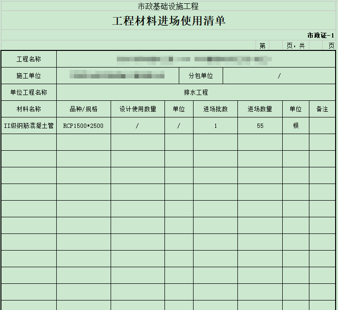Select the 工程名称 label cell
Image resolution: width=338 pixels, height=310 pixels.
pos(29,59)
